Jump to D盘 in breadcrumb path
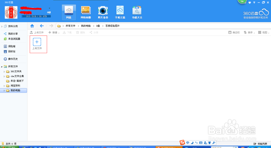 tap(98, 26)
